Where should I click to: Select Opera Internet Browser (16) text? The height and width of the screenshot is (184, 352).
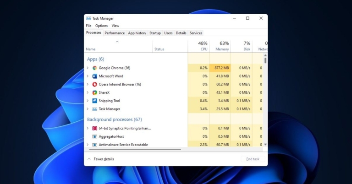[x=120, y=84]
